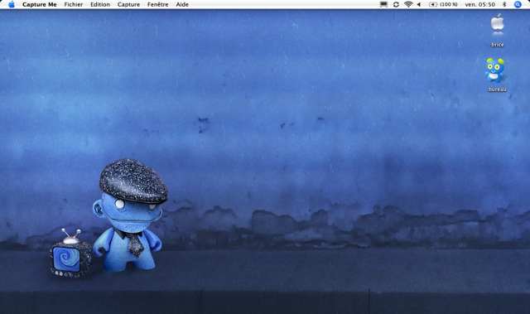Click the sync arrows status icon
The image size is (530, 314).
[x=396, y=4]
